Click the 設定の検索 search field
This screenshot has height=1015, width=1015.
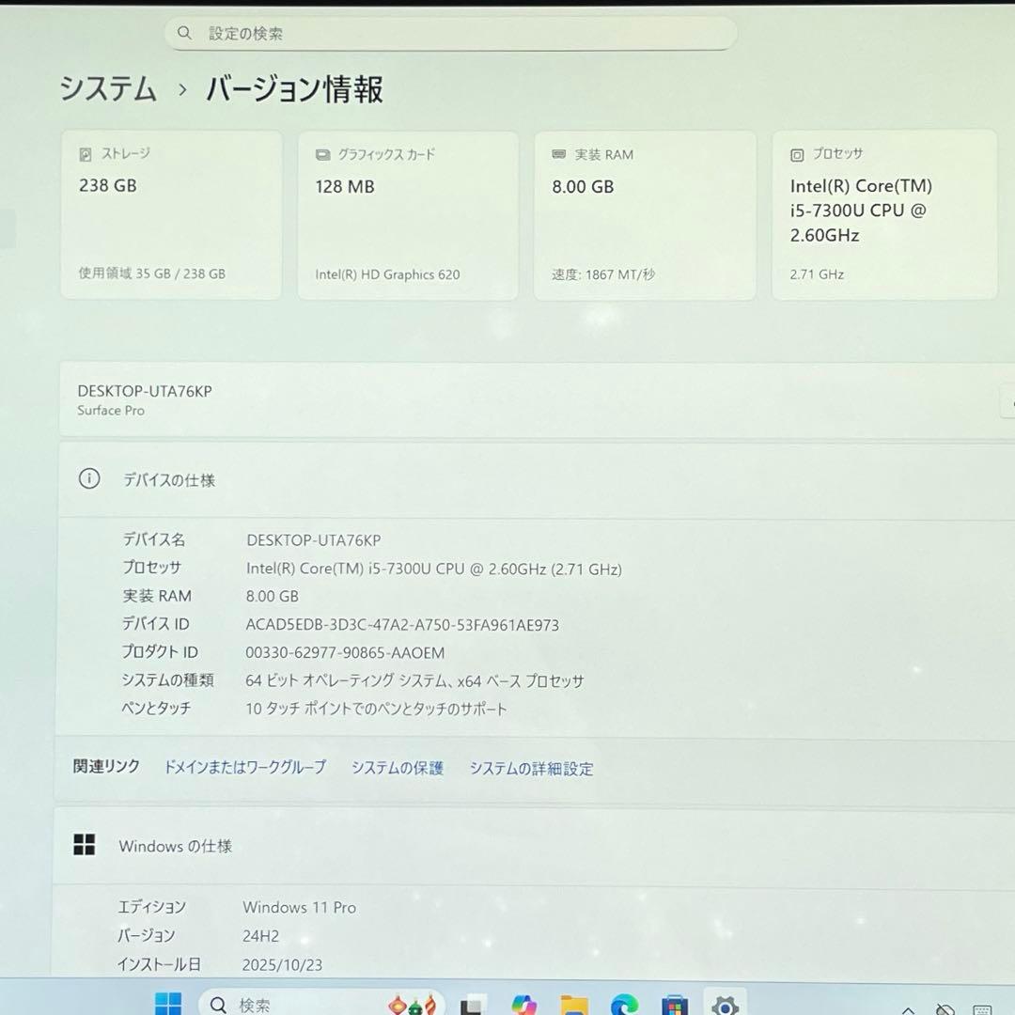pyautogui.click(x=449, y=32)
